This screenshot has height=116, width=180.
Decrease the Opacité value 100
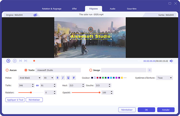click(112, 93)
